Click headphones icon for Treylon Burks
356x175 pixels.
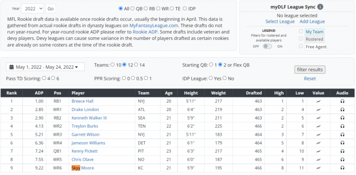(x=342, y=126)
